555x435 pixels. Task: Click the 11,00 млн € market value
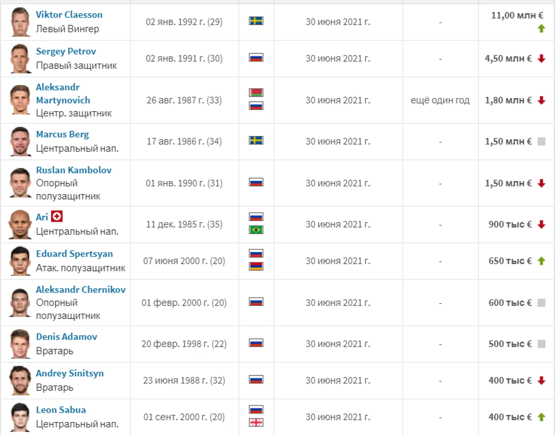tap(517, 15)
